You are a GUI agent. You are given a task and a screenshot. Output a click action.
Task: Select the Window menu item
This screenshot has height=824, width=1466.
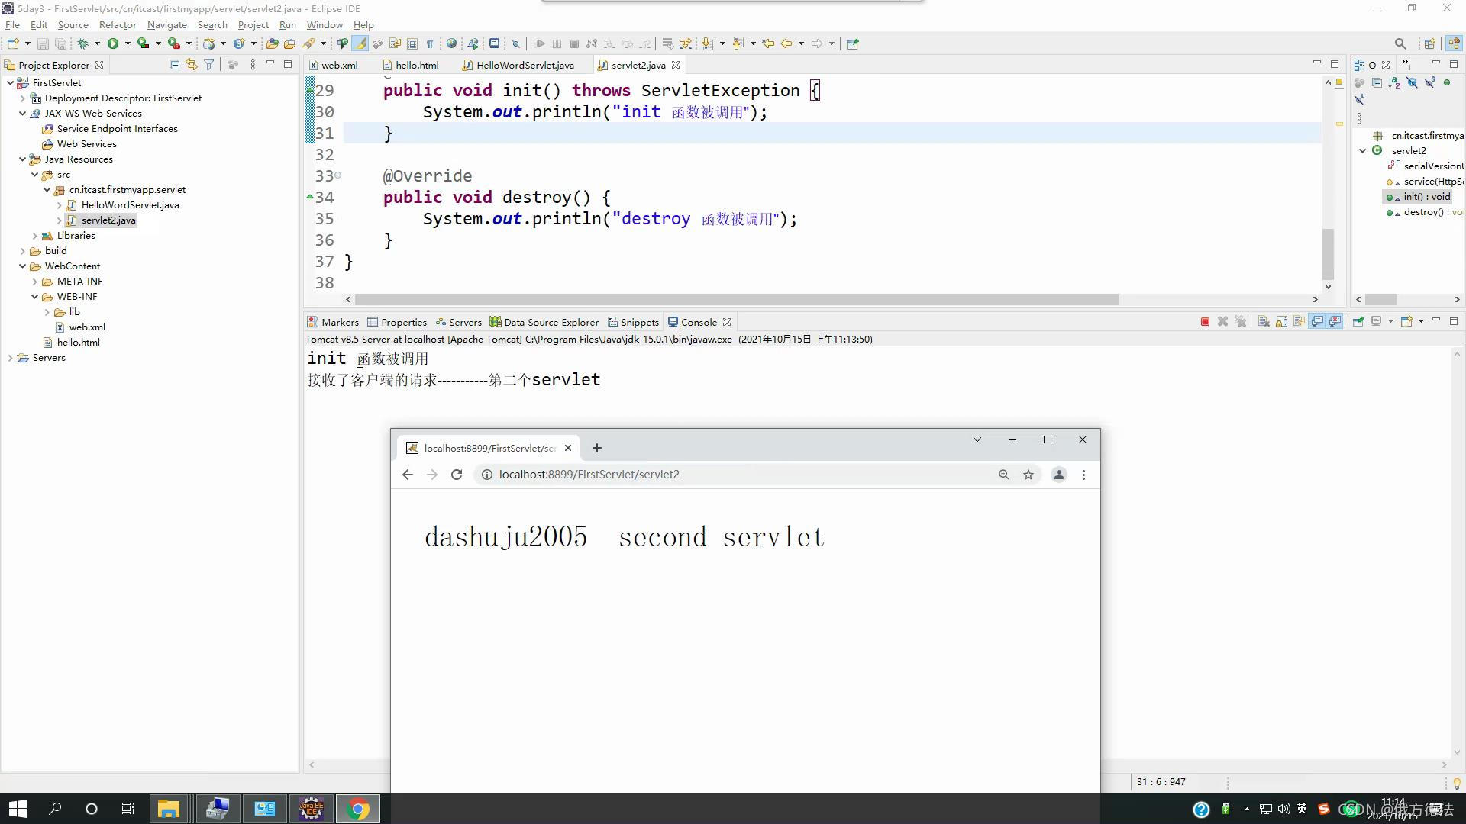click(325, 24)
